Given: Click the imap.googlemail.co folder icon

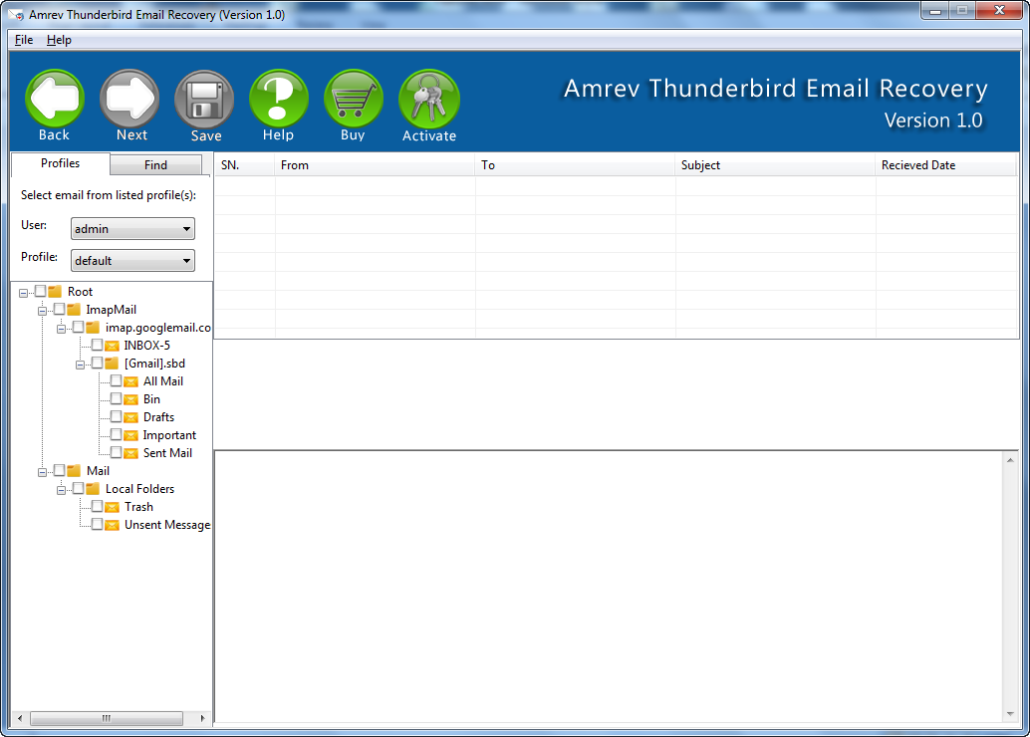Looking at the screenshot, I should 93,327.
